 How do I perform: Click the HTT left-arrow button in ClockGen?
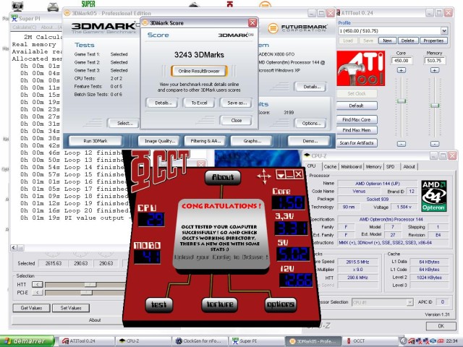pos(38,285)
